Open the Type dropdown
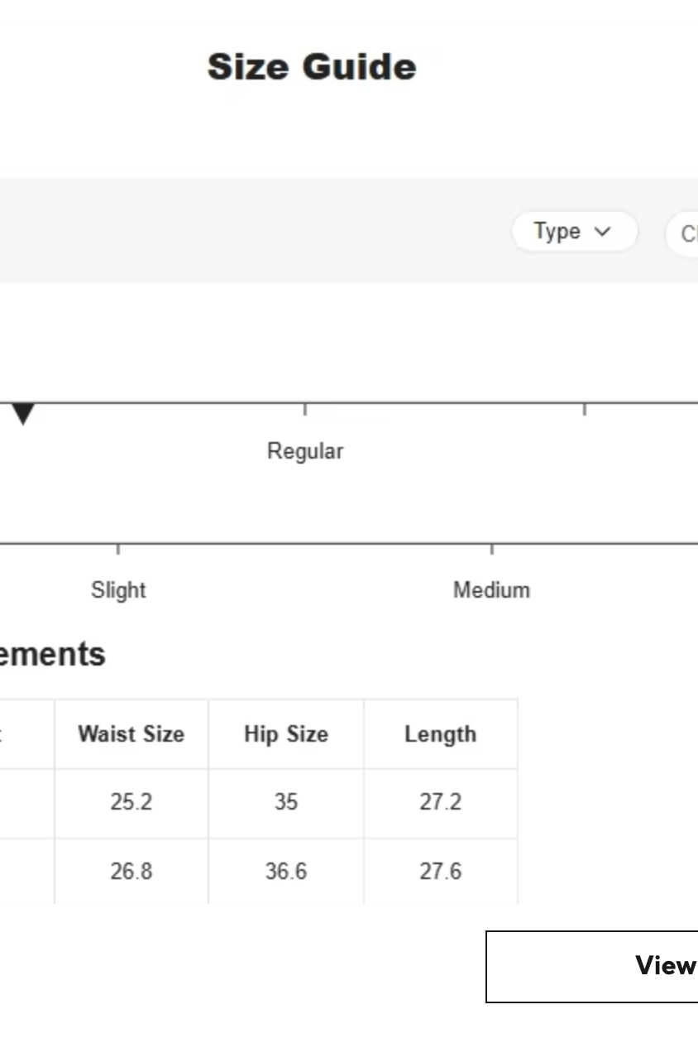Viewport: 698px width, 1043px height. click(x=573, y=232)
